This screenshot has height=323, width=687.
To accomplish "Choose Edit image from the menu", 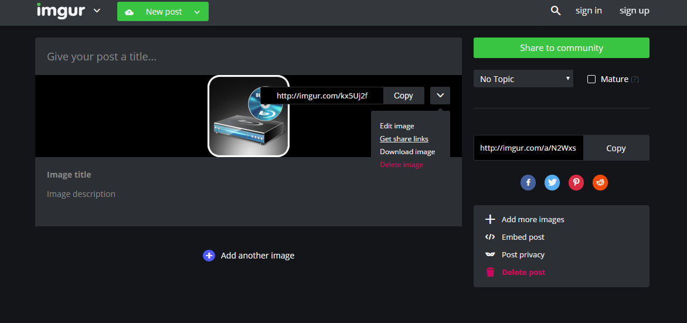I will pos(397,126).
